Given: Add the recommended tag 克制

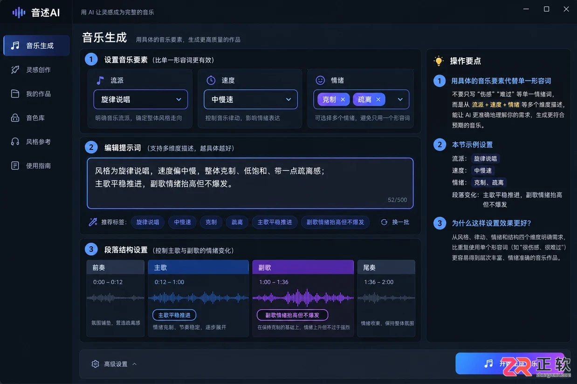Looking at the screenshot, I should pyautogui.click(x=211, y=222).
